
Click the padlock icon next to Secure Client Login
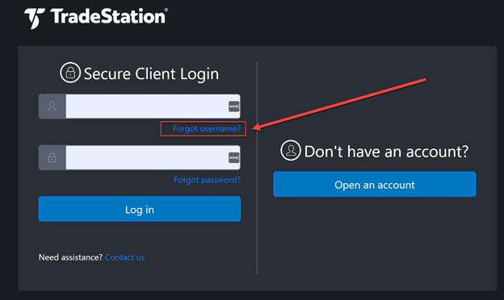point(70,73)
